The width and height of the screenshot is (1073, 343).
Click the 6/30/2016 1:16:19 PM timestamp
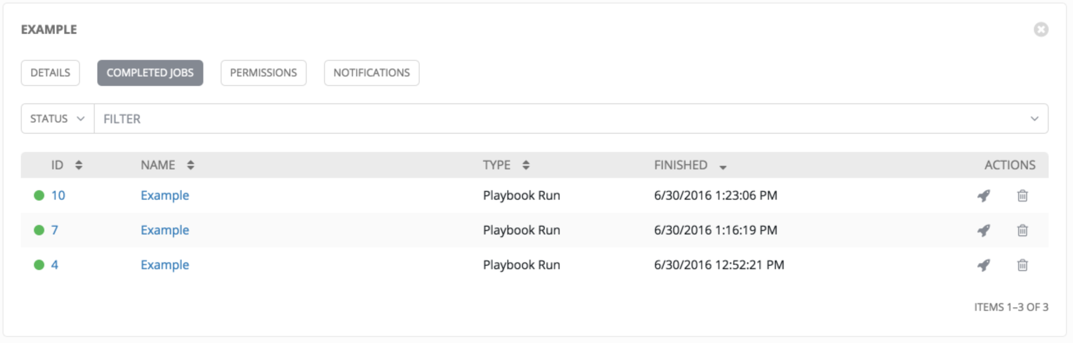pos(715,230)
